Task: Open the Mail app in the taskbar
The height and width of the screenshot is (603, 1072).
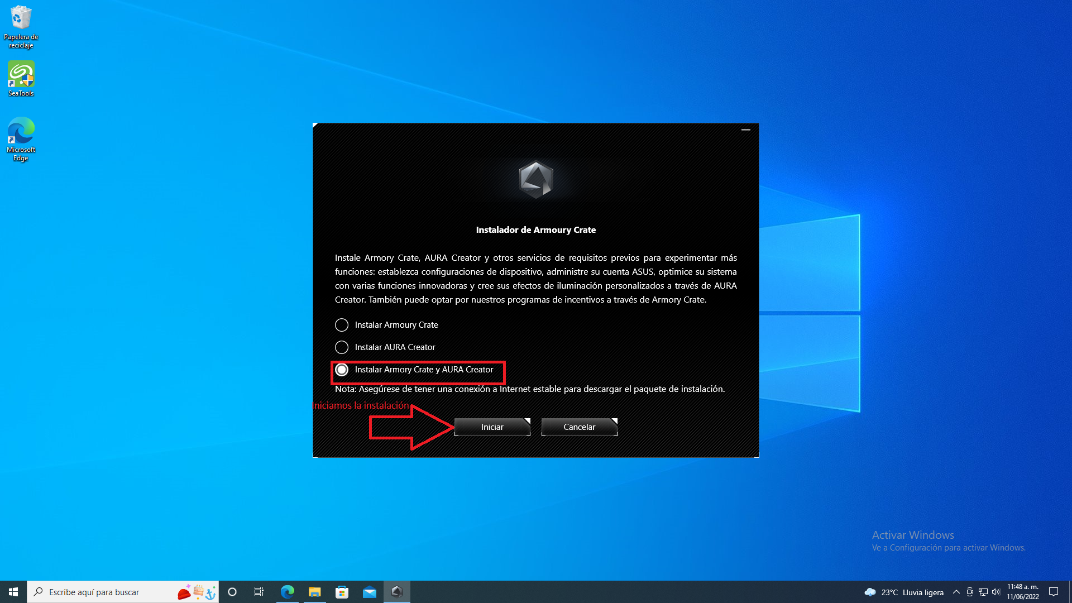Action: tap(370, 592)
